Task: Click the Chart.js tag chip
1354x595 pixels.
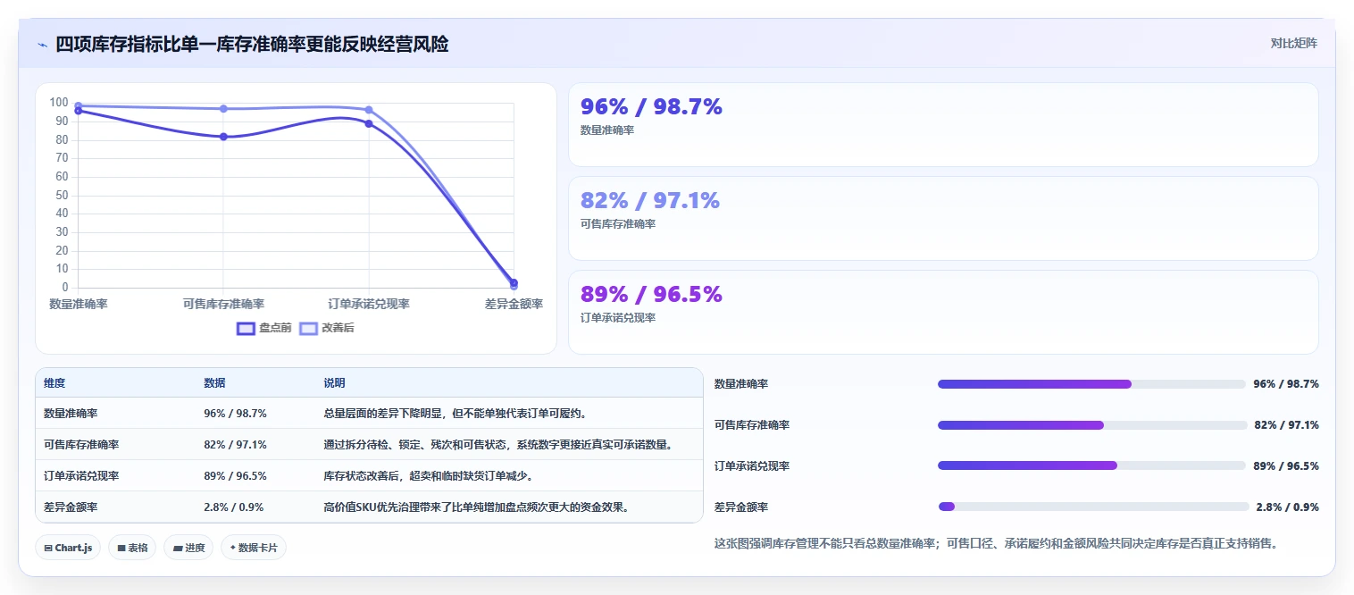Action: (68, 548)
